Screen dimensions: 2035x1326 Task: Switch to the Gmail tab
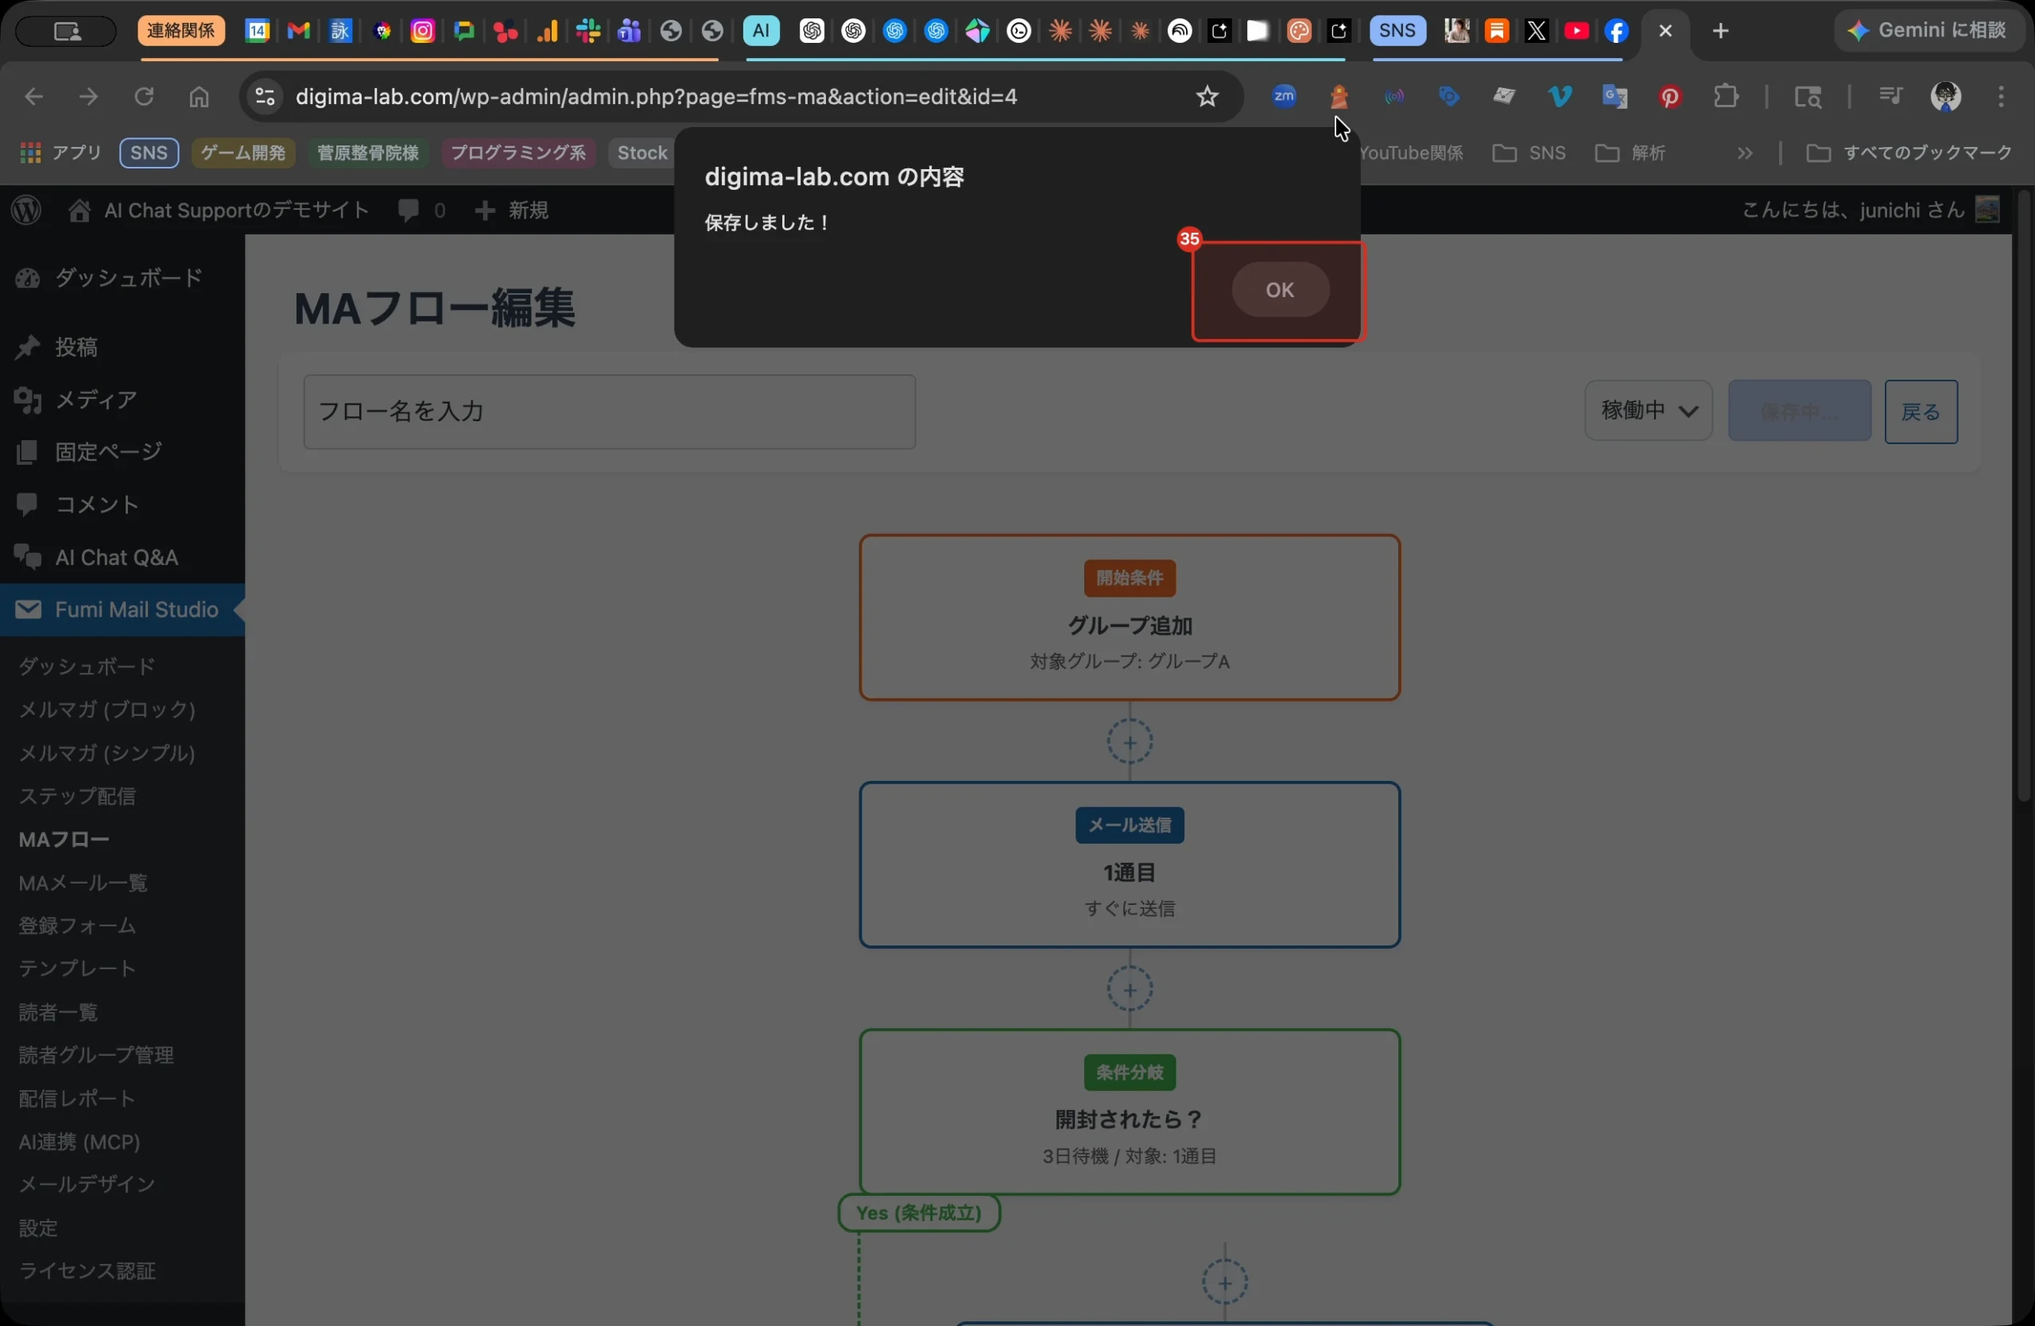[x=298, y=31]
